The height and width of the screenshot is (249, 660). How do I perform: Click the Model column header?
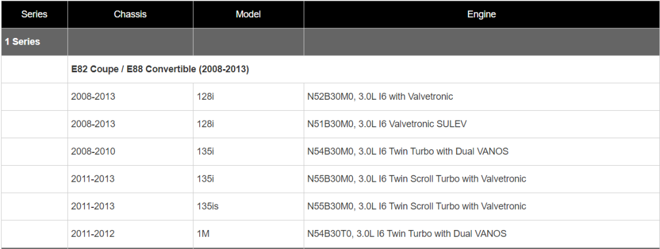coord(248,14)
